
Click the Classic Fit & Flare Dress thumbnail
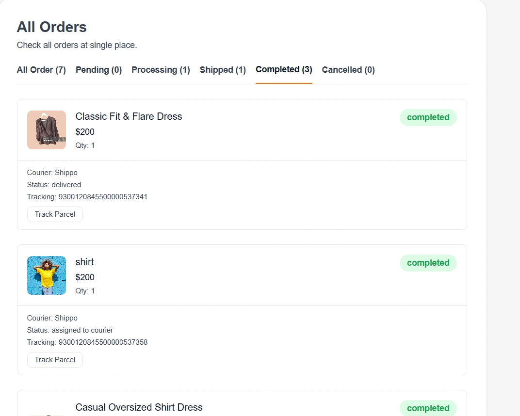[47, 130]
